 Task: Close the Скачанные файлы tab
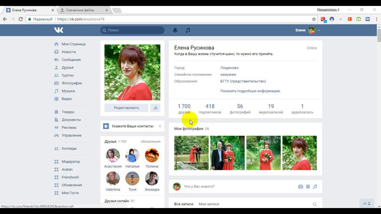pos(107,10)
